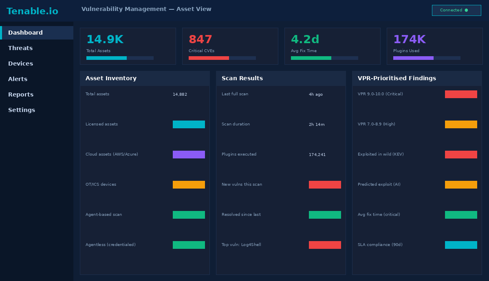The height and width of the screenshot is (281, 489).
Task: Click the SLA compliance (90d) cyan swatch
Action: [x=461, y=245]
